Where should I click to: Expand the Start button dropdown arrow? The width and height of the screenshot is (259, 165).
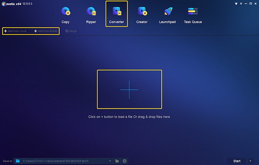pyautogui.click(x=250, y=161)
